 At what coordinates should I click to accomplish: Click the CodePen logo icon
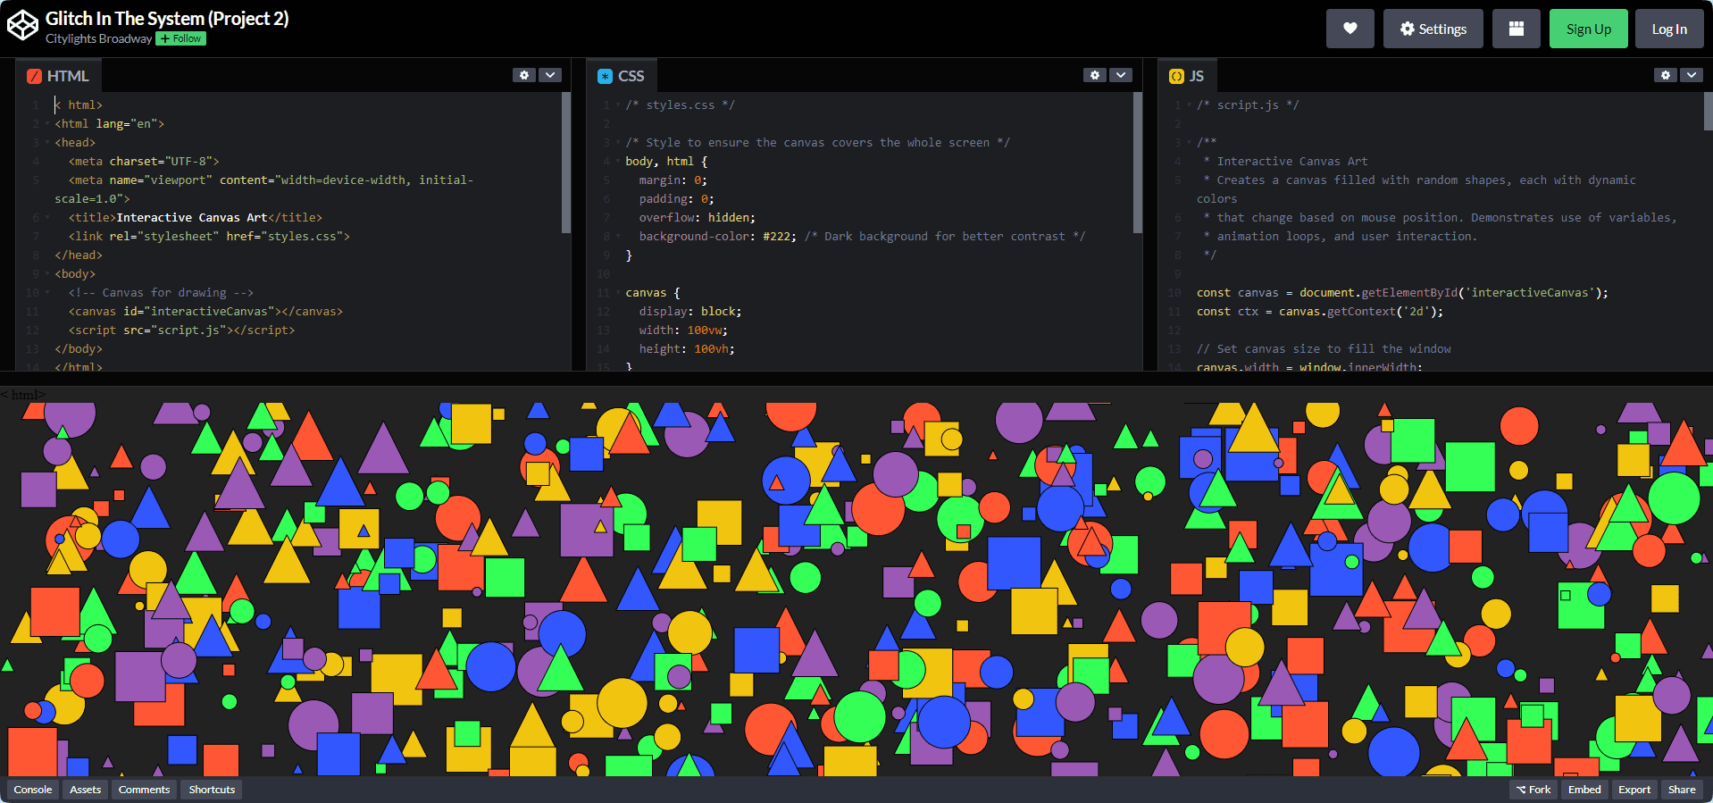tap(22, 26)
